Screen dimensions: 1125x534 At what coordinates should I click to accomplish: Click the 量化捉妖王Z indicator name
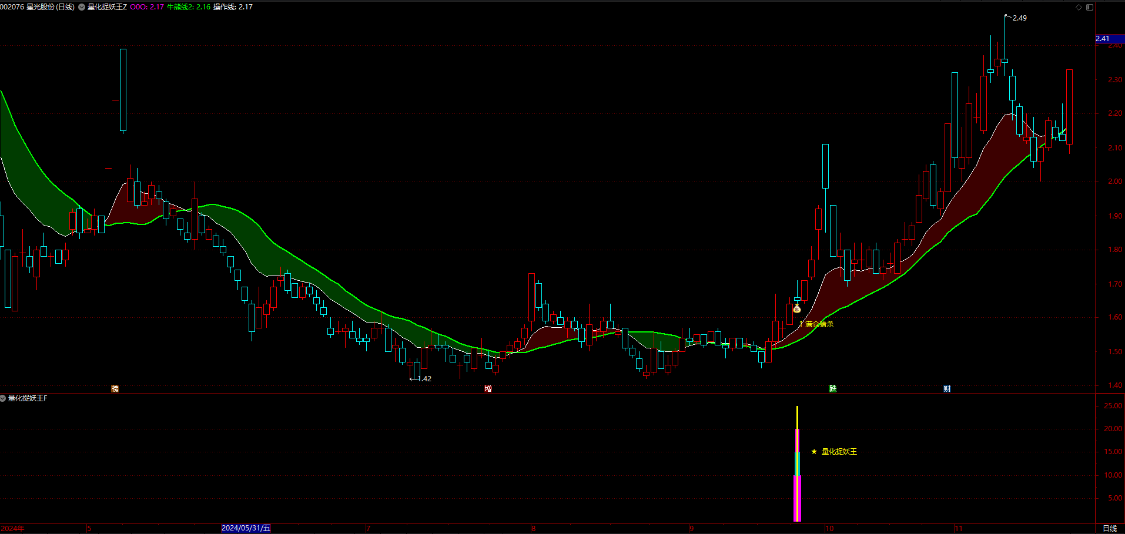tap(107, 7)
